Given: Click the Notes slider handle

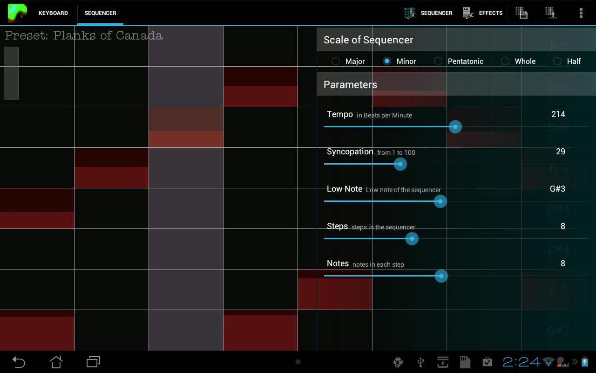Looking at the screenshot, I should (x=441, y=276).
